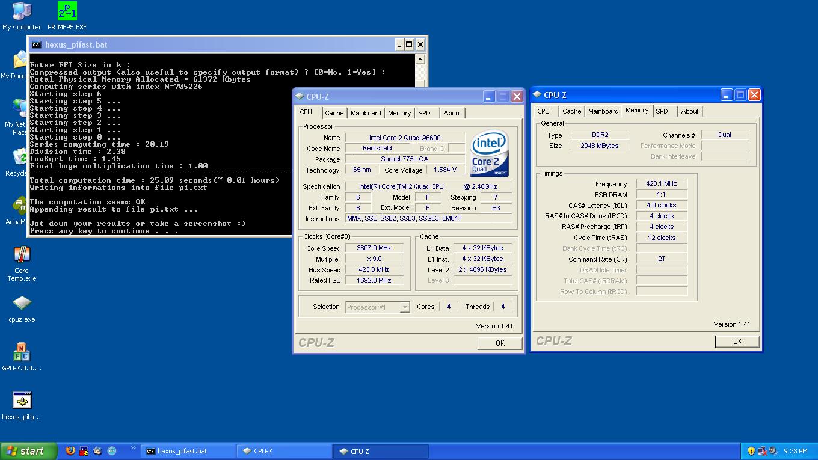Select the Core Temp.exe thermometer icon
818x460 pixels.
(22, 255)
